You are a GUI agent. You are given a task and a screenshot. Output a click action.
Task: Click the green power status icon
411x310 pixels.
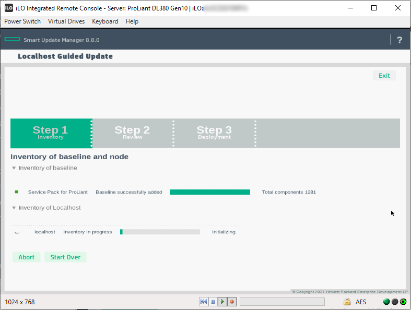point(403,302)
